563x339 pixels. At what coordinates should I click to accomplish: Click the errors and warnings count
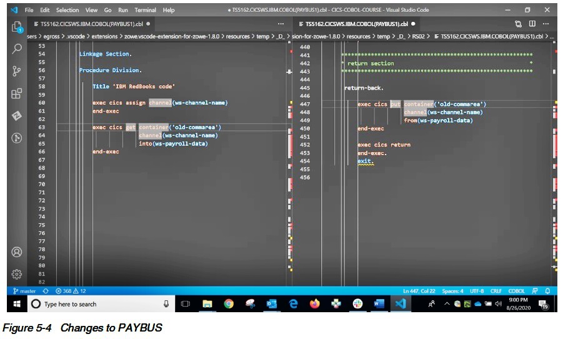coord(71,291)
